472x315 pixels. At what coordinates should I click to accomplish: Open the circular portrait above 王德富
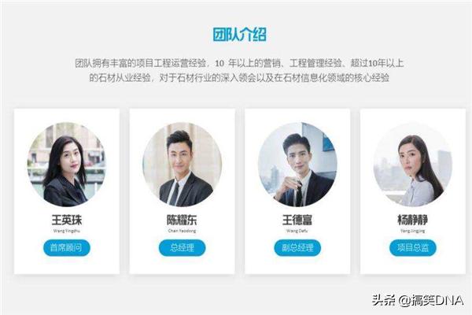click(297, 165)
